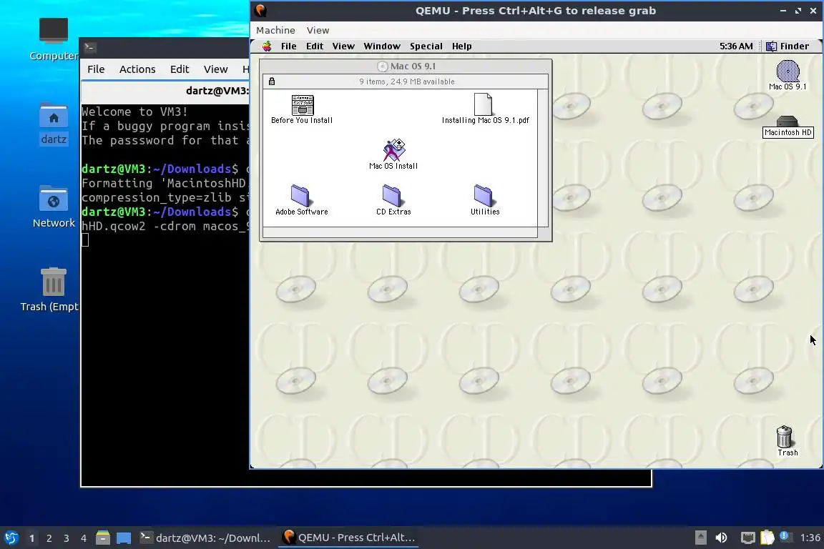Click the dartz@VM3 terminal tab title
This screenshot has width=824, height=549.
point(217,91)
